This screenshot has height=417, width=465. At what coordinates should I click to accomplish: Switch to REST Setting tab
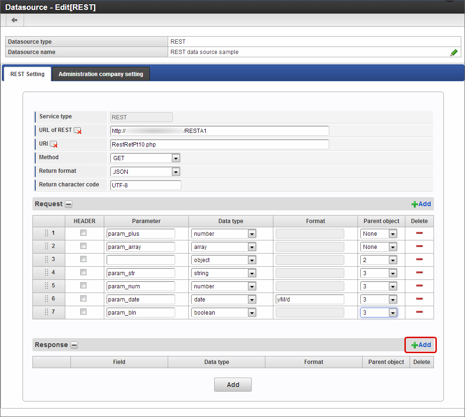click(x=27, y=74)
